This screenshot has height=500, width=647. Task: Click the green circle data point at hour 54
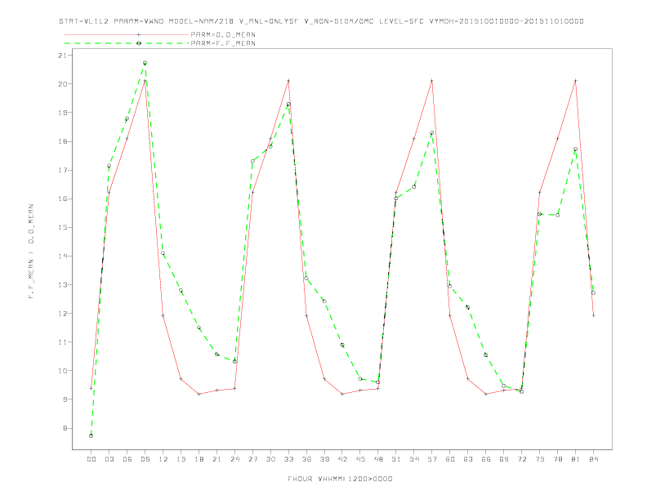[x=414, y=186]
